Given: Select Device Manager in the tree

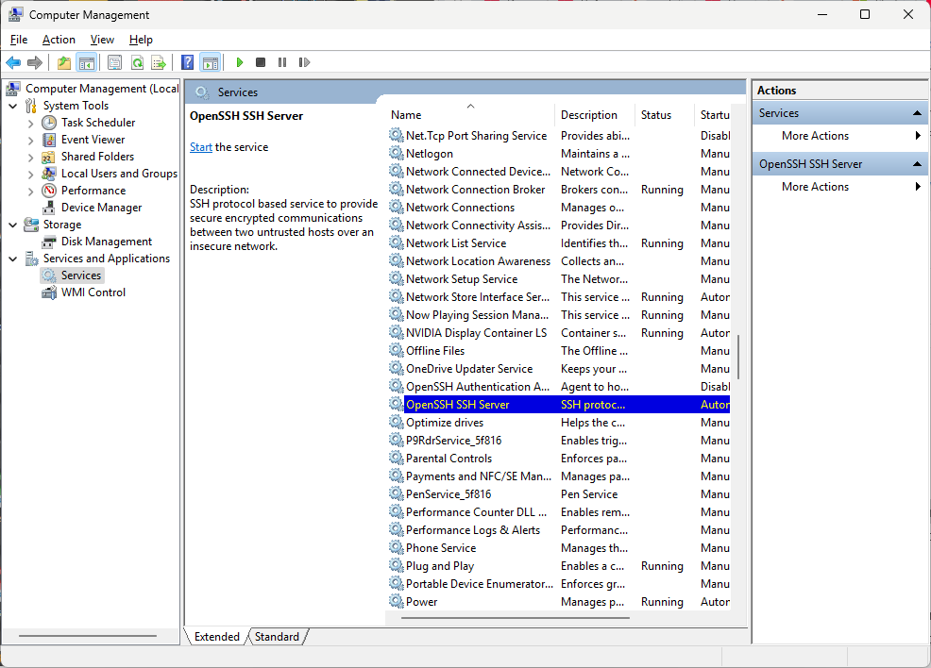Looking at the screenshot, I should 101,208.
